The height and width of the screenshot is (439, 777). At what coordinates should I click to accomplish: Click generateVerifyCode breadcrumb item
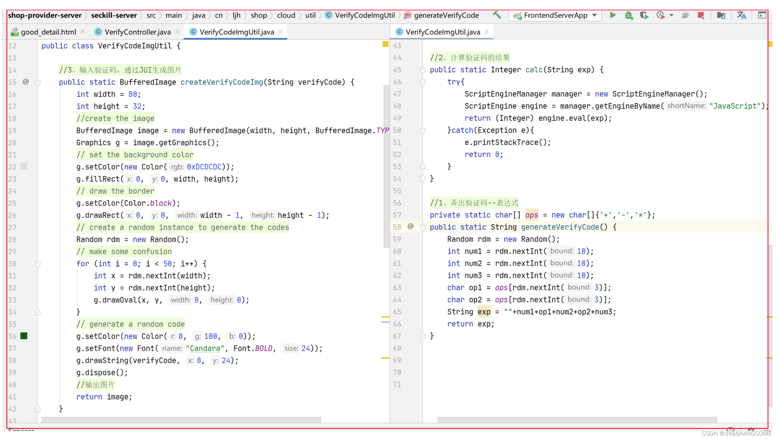(x=446, y=15)
